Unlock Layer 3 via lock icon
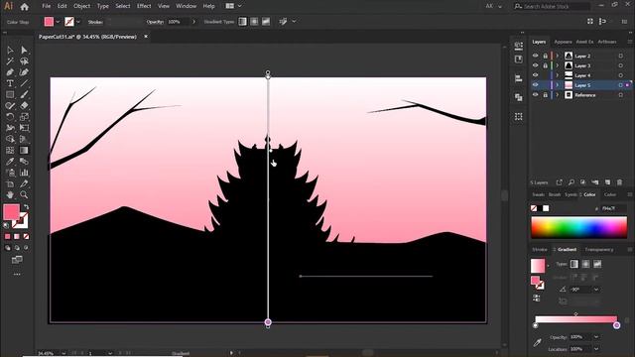Viewport: 635px width, 357px height. (x=545, y=65)
